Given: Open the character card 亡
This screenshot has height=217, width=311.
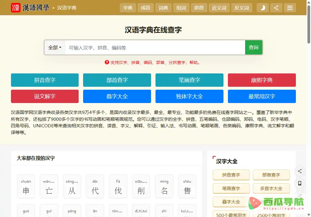Looking at the screenshot, I should [49, 186].
